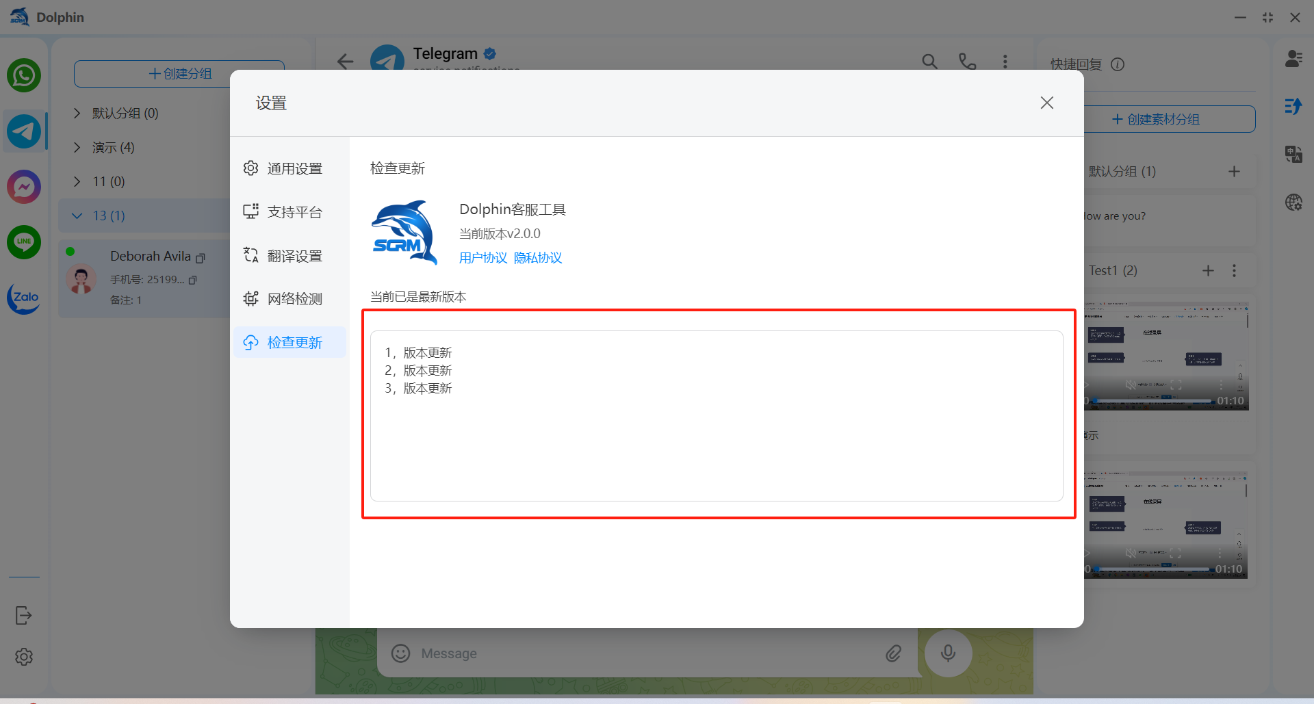Click the voice call phone icon
The width and height of the screenshot is (1314, 704).
[x=967, y=62]
